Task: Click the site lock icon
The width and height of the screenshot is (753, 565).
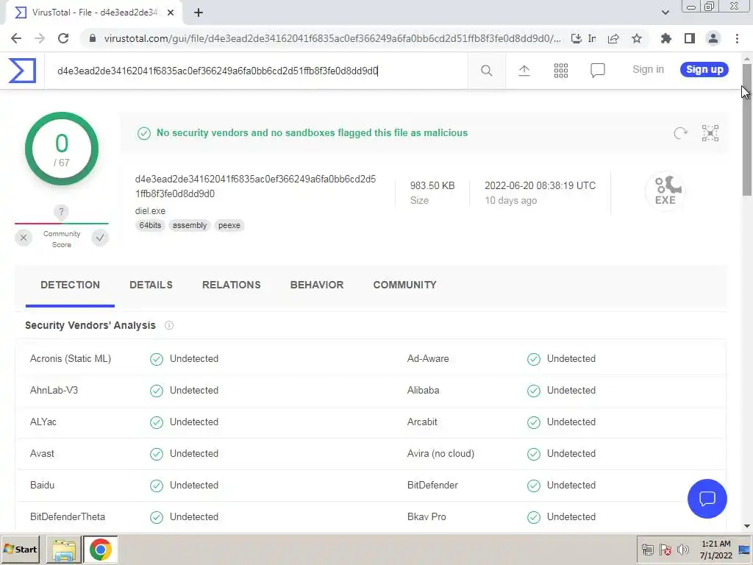Action: (93, 38)
